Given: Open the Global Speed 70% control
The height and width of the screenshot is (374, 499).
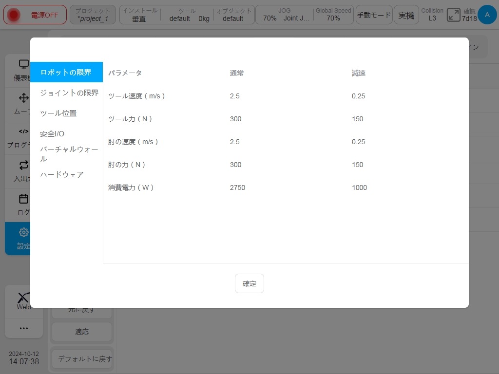Looking at the screenshot, I should tap(333, 15).
